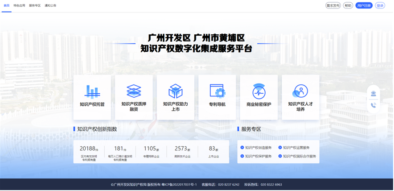This screenshot has width=394, height=191.
Task: Click the platform title 知识产权数字化集成服务平台
Action: point(196,49)
